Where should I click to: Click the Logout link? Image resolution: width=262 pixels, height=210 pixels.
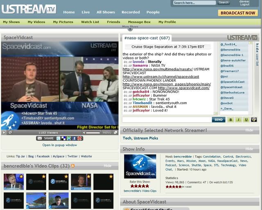(245, 5)
